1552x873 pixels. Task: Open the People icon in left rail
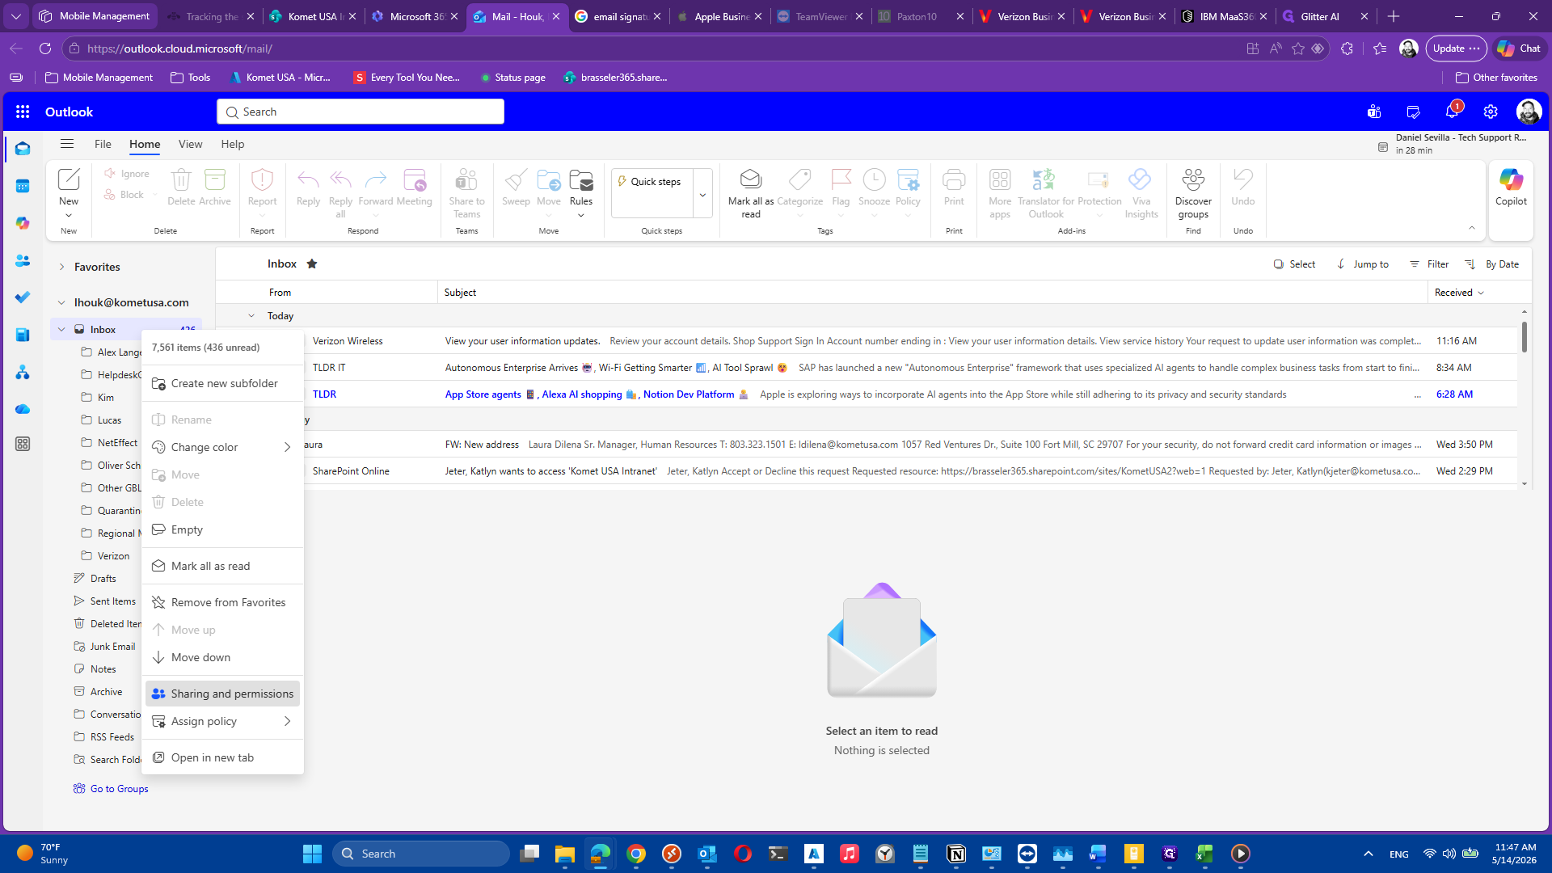coord(23,260)
